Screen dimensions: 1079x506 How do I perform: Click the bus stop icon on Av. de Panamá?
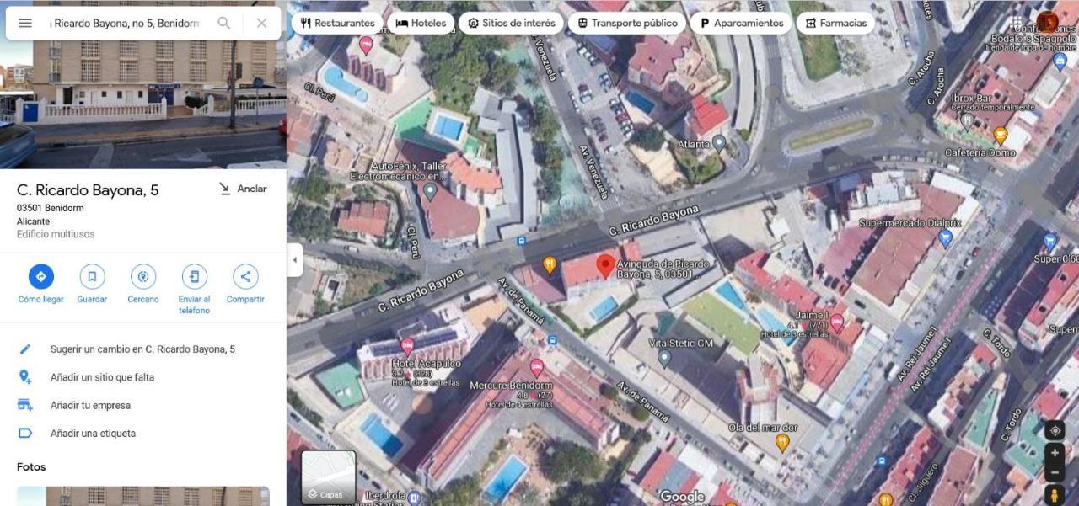(x=552, y=340)
